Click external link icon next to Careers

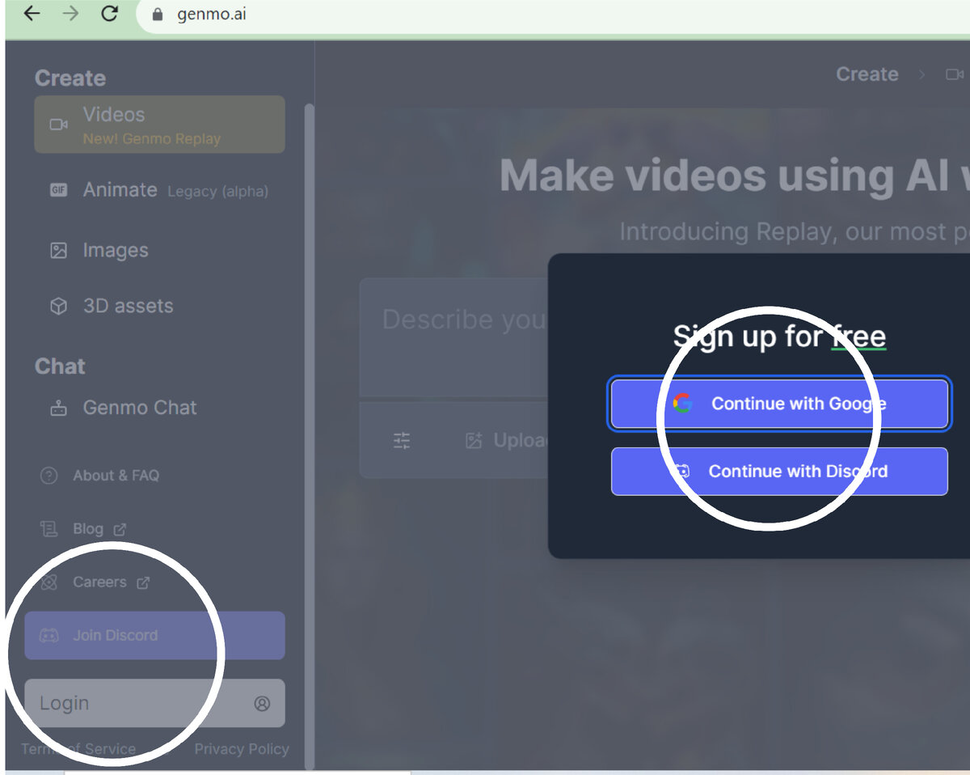pyautogui.click(x=143, y=582)
